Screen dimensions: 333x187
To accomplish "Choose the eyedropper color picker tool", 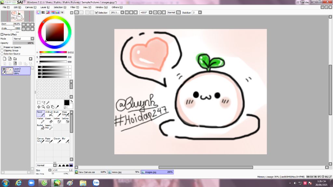I will click(x=57, y=107).
